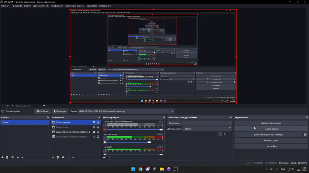Toggle lock on Захват экрана source
Image resolution: width=309 pixels, height=173 pixels.
98,122
